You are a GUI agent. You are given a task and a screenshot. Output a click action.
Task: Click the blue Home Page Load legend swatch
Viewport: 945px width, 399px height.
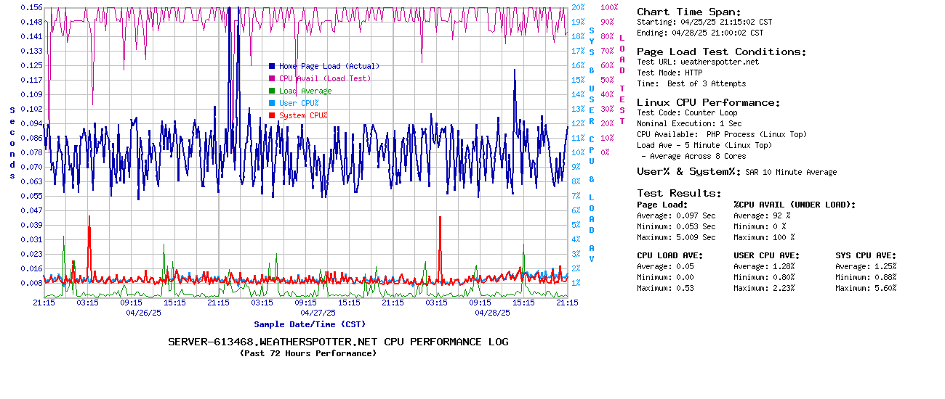tap(272, 66)
